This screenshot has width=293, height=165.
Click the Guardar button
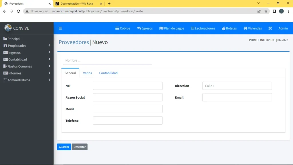coord(64,147)
